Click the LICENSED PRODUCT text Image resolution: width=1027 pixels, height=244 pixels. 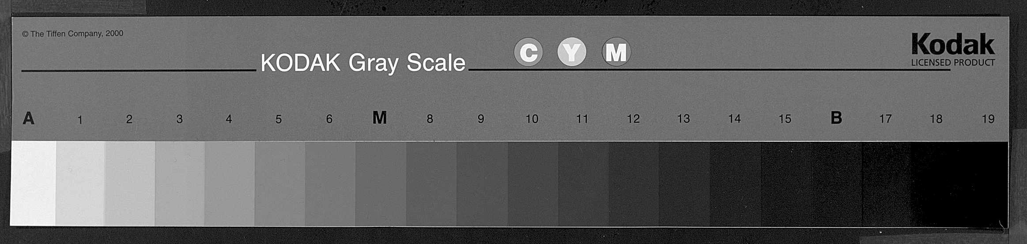coord(953,63)
